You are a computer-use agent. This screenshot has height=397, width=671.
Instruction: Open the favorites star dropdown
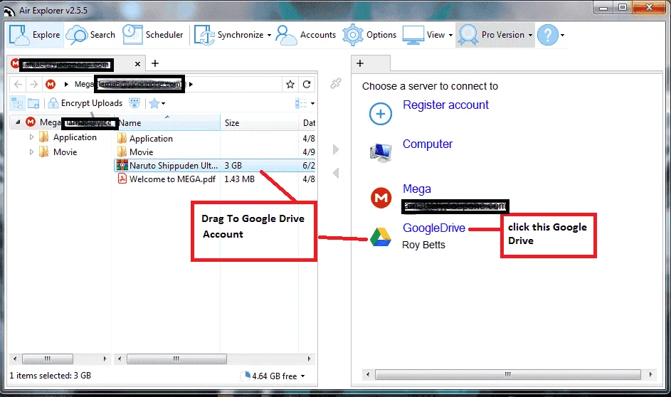pyautogui.click(x=157, y=103)
